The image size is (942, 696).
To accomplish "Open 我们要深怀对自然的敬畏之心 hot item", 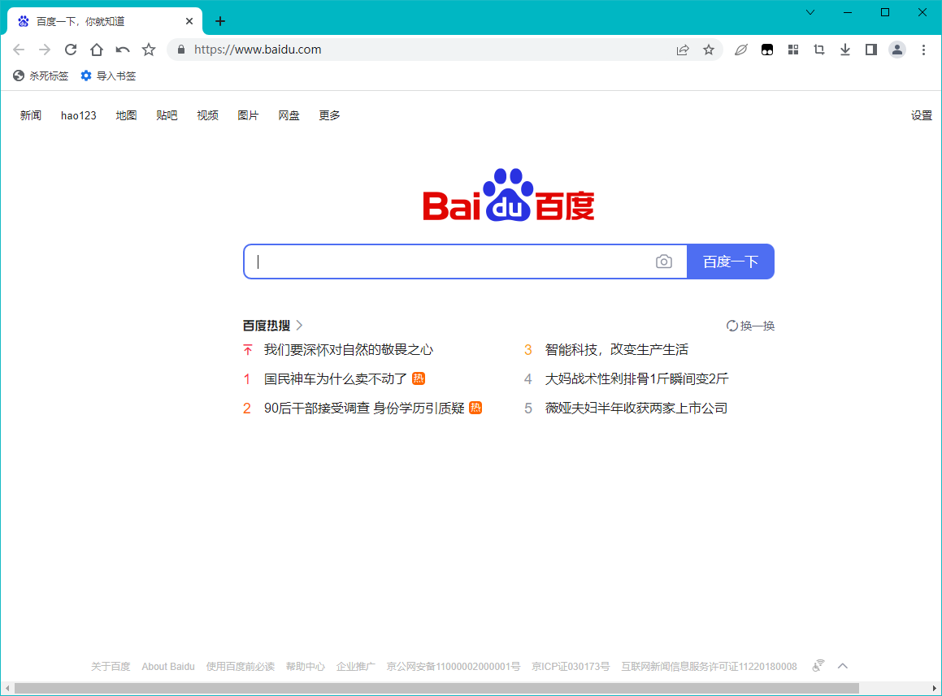I will point(349,349).
